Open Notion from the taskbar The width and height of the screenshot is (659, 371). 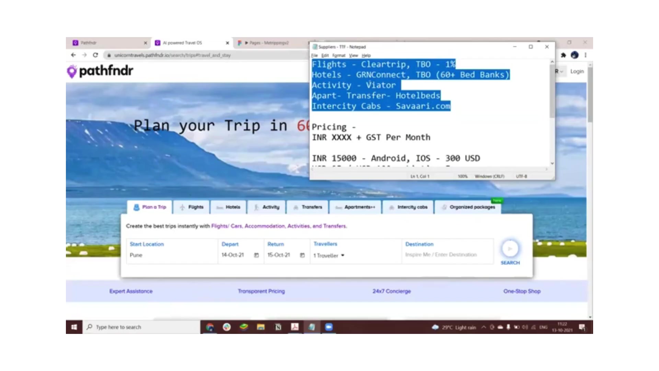coord(278,327)
